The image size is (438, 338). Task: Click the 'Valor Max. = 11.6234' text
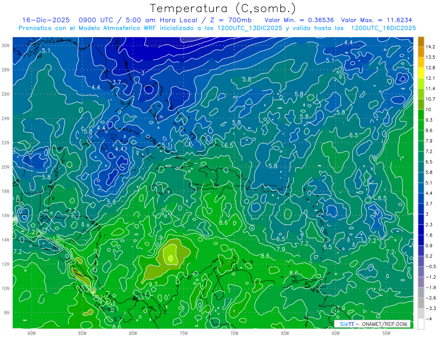377,20
